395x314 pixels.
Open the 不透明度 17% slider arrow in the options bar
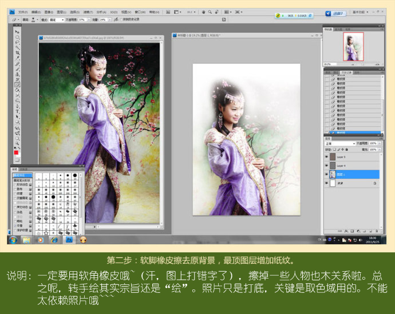point(89,19)
